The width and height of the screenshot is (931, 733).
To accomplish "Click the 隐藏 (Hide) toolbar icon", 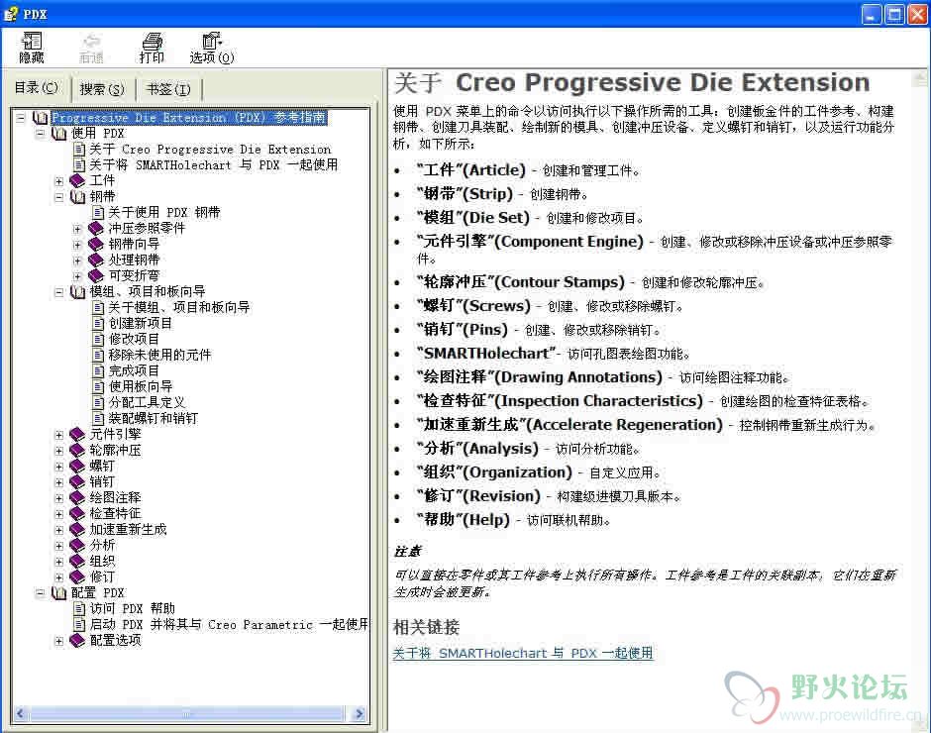I will (x=32, y=48).
